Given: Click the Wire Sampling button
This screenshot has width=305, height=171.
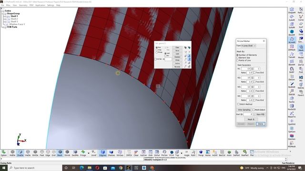Looking at the screenshot, I should 244,110.
